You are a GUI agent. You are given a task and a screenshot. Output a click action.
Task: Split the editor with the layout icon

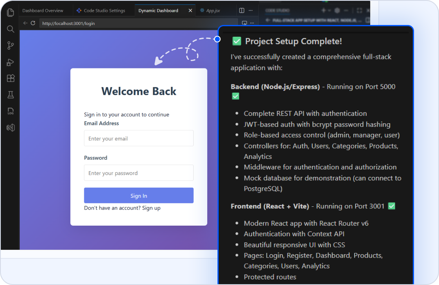pos(242,11)
